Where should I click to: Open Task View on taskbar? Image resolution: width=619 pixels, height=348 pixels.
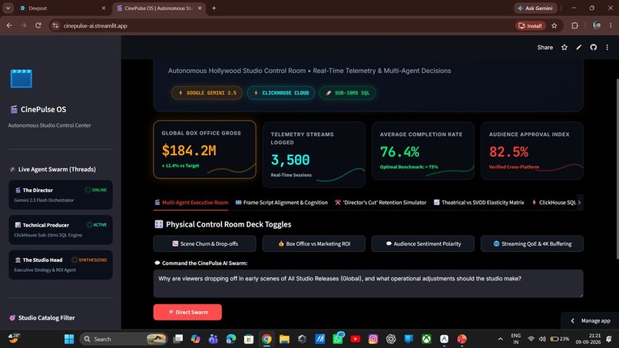point(178,339)
